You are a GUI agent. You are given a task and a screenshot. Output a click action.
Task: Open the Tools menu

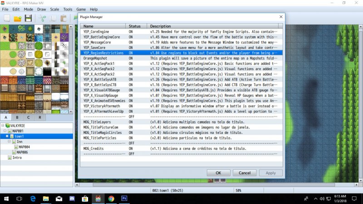point(68,9)
